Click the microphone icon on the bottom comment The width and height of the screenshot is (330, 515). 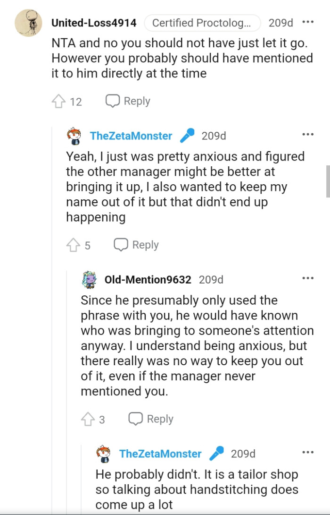(x=216, y=453)
